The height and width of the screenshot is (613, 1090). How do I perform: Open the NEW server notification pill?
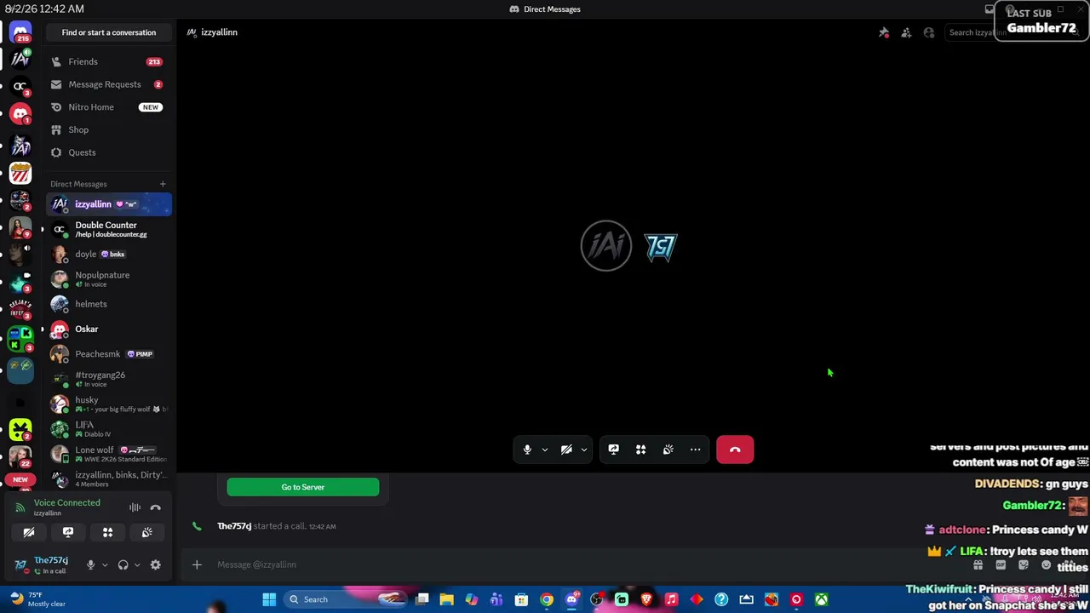coord(20,480)
